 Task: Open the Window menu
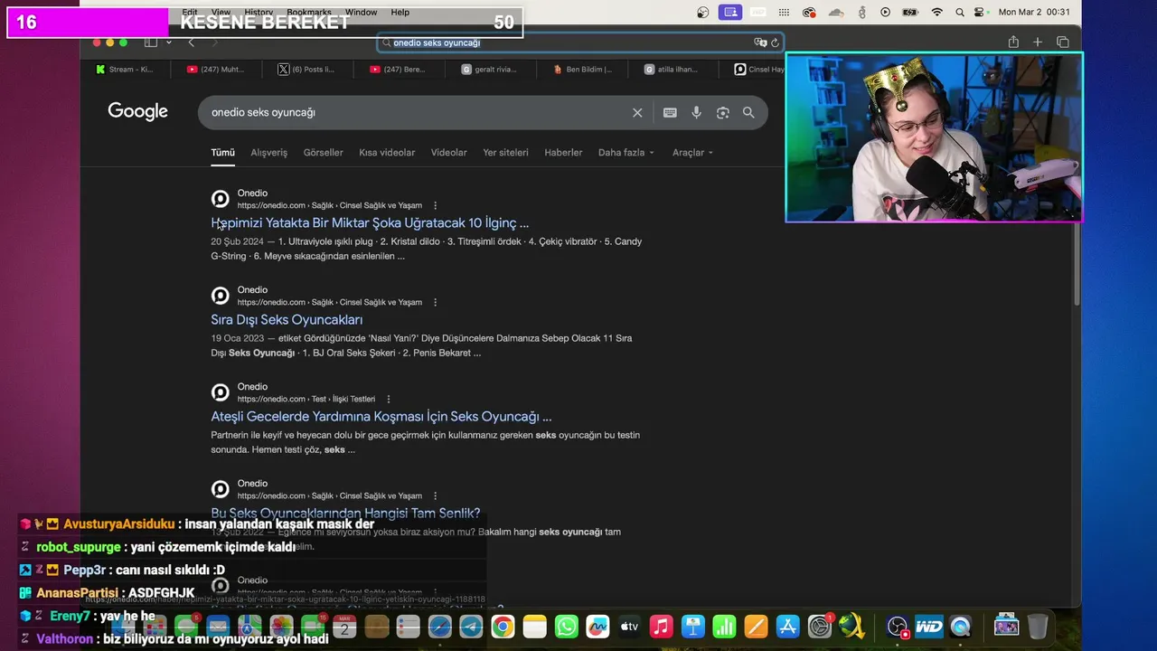[x=361, y=12]
